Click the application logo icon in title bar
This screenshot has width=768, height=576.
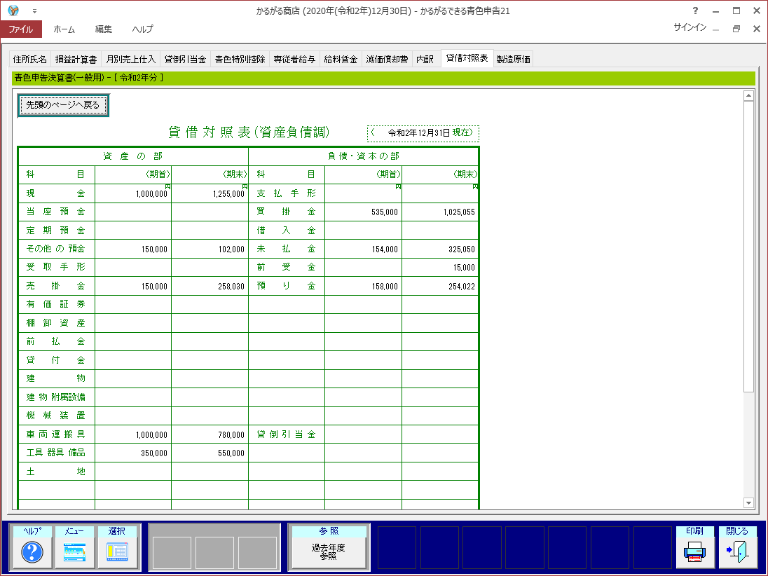(13, 11)
